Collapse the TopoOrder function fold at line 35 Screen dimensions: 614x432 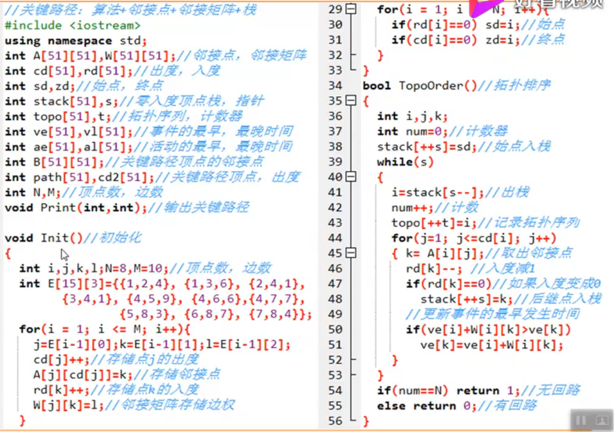(x=351, y=101)
